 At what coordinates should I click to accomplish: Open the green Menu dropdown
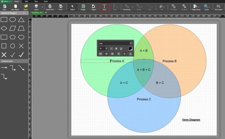6,1
